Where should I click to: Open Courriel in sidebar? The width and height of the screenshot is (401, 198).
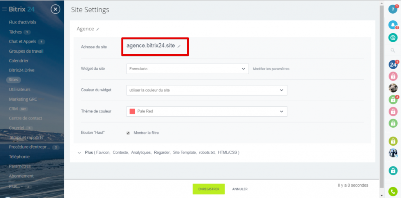(x=16, y=128)
